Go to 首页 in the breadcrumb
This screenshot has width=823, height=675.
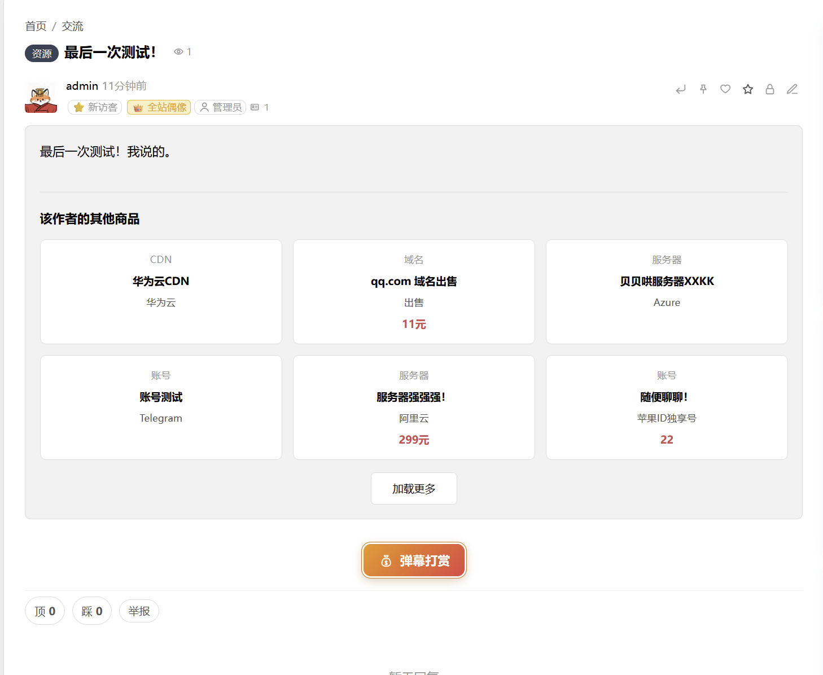[36, 27]
